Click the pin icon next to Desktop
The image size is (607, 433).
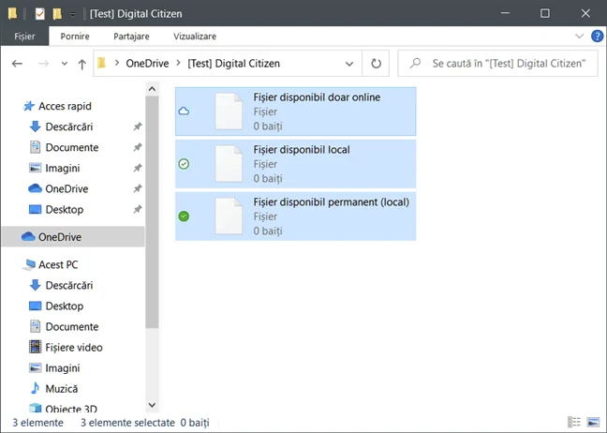click(138, 210)
